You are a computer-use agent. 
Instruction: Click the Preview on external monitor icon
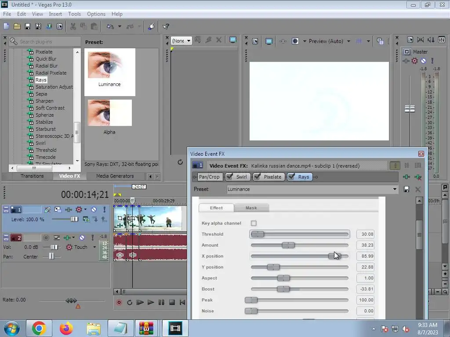(269, 41)
